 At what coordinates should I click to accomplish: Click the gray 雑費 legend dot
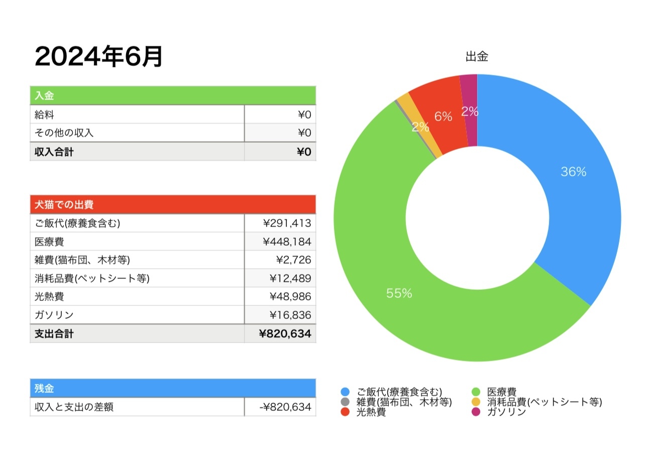click(x=345, y=402)
